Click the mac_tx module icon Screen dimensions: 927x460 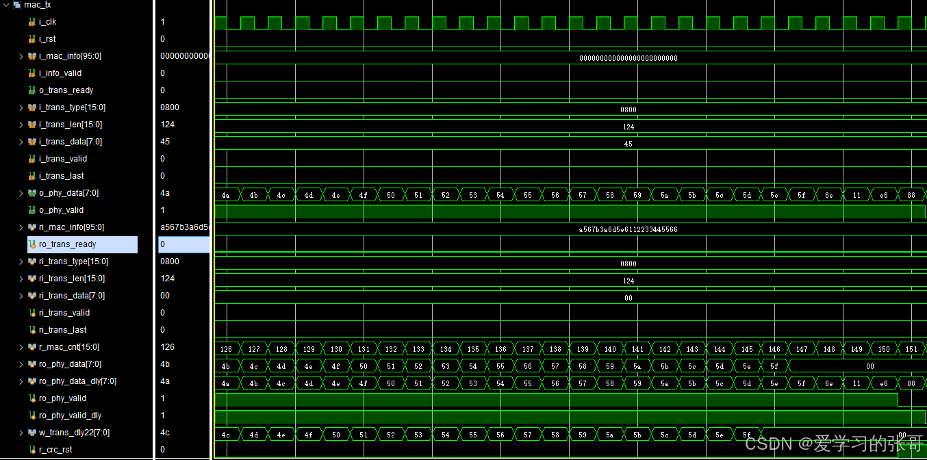coord(17,5)
